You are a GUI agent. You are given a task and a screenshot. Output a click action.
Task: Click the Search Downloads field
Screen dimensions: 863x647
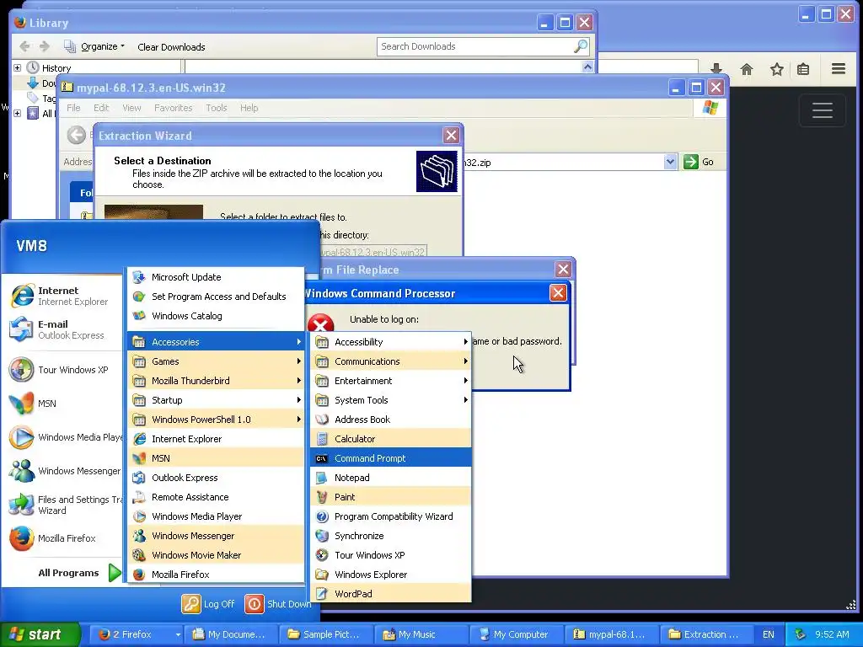coord(475,46)
